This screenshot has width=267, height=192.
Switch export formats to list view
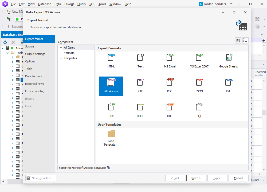point(245,40)
